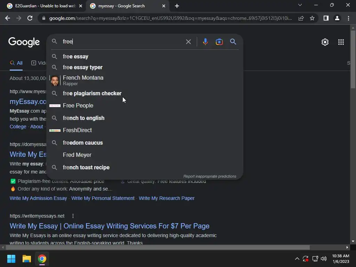Image resolution: width=356 pixels, height=267 pixels.
Task: Click the vertical scrollbar thumb
Action: point(353,59)
